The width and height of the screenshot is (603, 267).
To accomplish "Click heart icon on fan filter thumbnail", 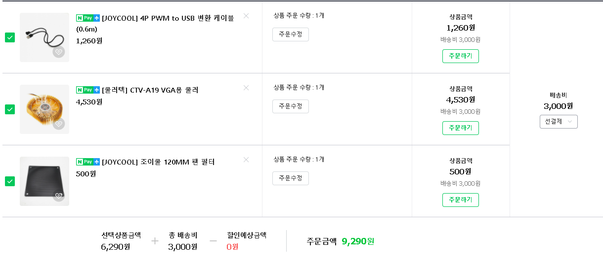I will tap(59, 196).
